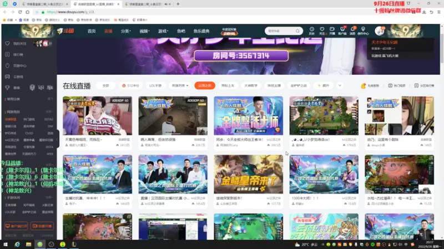Select the active orange 云顶之弈 filter tag
The width and height of the screenshot is (444, 249).
pos(205,86)
